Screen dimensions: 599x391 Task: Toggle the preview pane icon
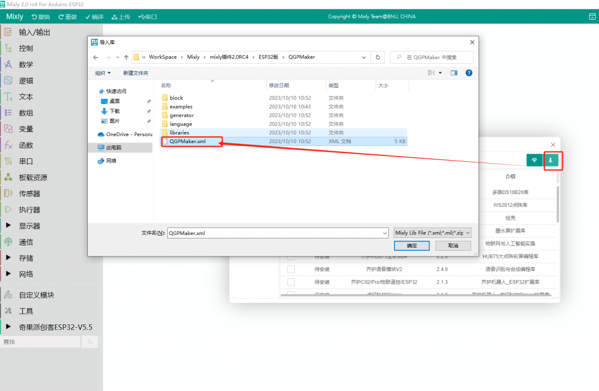coord(454,72)
